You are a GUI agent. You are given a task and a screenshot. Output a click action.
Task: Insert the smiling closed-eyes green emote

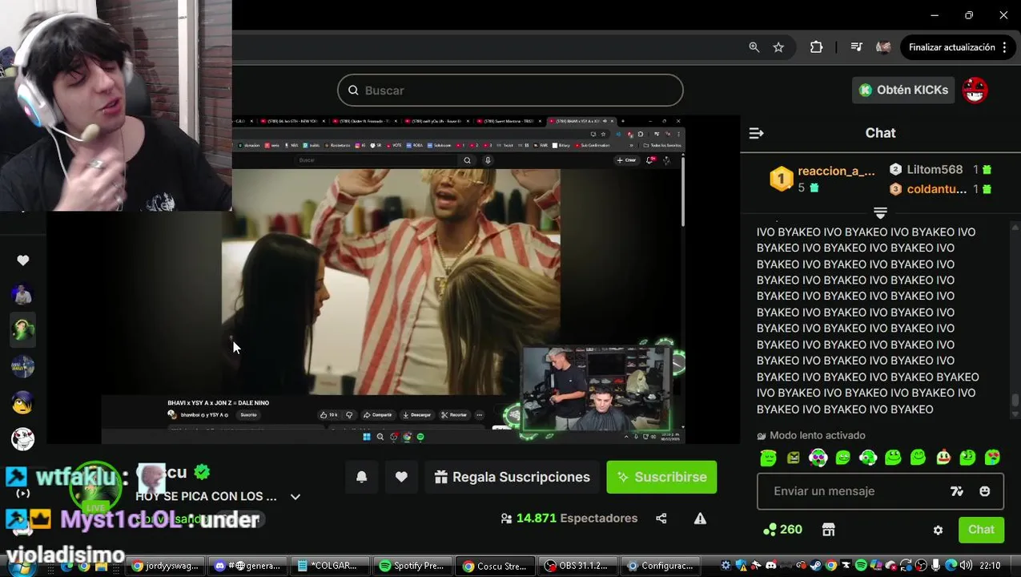pyautogui.click(x=918, y=458)
